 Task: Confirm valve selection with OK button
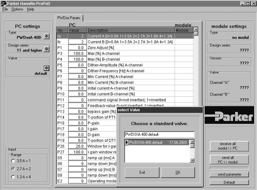coord(178,172)
